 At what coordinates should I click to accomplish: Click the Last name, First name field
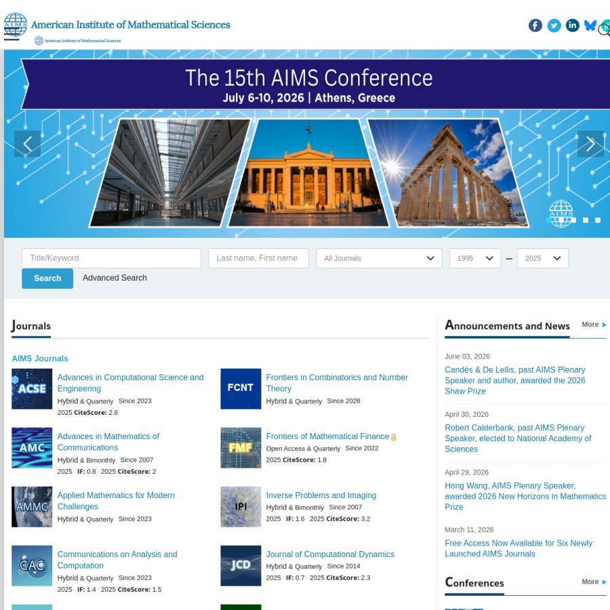pyautogui.click(x=258, y=258)
